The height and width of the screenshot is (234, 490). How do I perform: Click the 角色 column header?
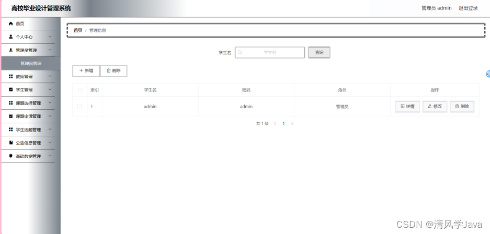[342, 90]
